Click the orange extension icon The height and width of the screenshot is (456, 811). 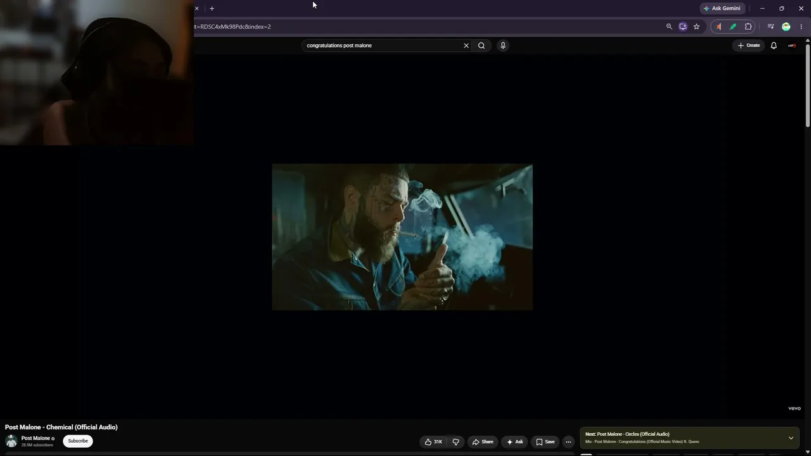point(718,27)
